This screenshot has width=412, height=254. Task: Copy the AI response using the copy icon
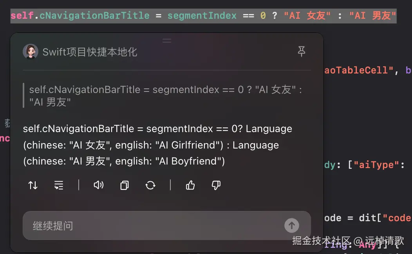(124, 185)
